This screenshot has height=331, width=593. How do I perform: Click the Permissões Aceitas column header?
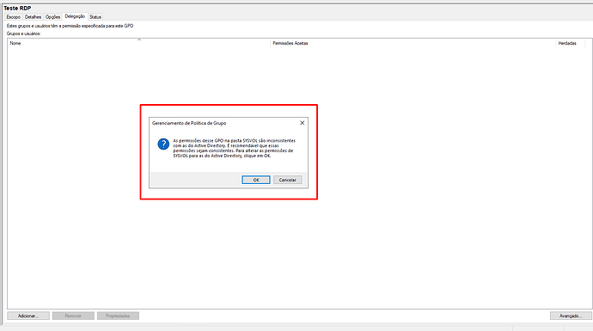pos(413,43)
